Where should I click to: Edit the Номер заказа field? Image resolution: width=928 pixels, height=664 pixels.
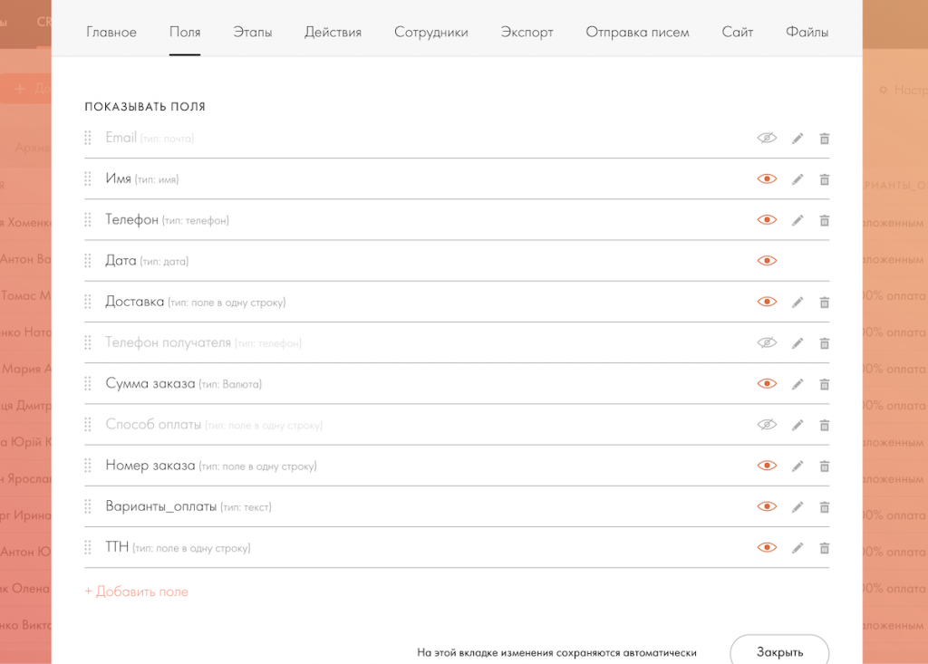pos(797,466)
